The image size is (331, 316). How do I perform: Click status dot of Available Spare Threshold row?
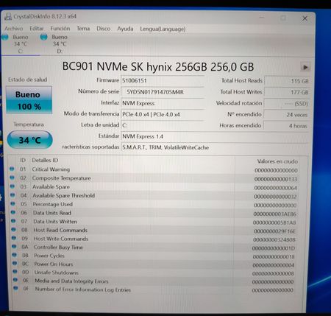(x=13, y=195)
